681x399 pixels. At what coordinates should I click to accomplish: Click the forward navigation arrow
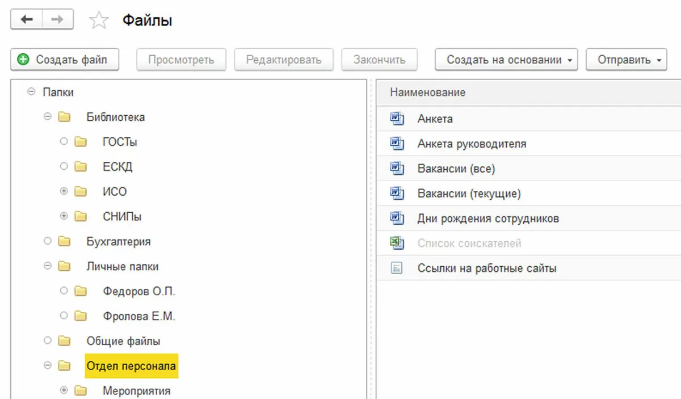click(x=57, y=20)
